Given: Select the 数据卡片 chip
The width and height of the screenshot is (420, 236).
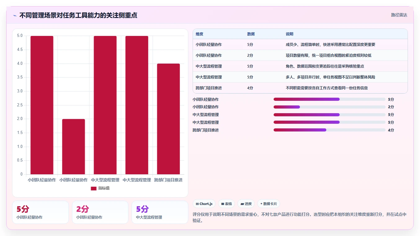Looking at the screenshot, I should 269,204.
